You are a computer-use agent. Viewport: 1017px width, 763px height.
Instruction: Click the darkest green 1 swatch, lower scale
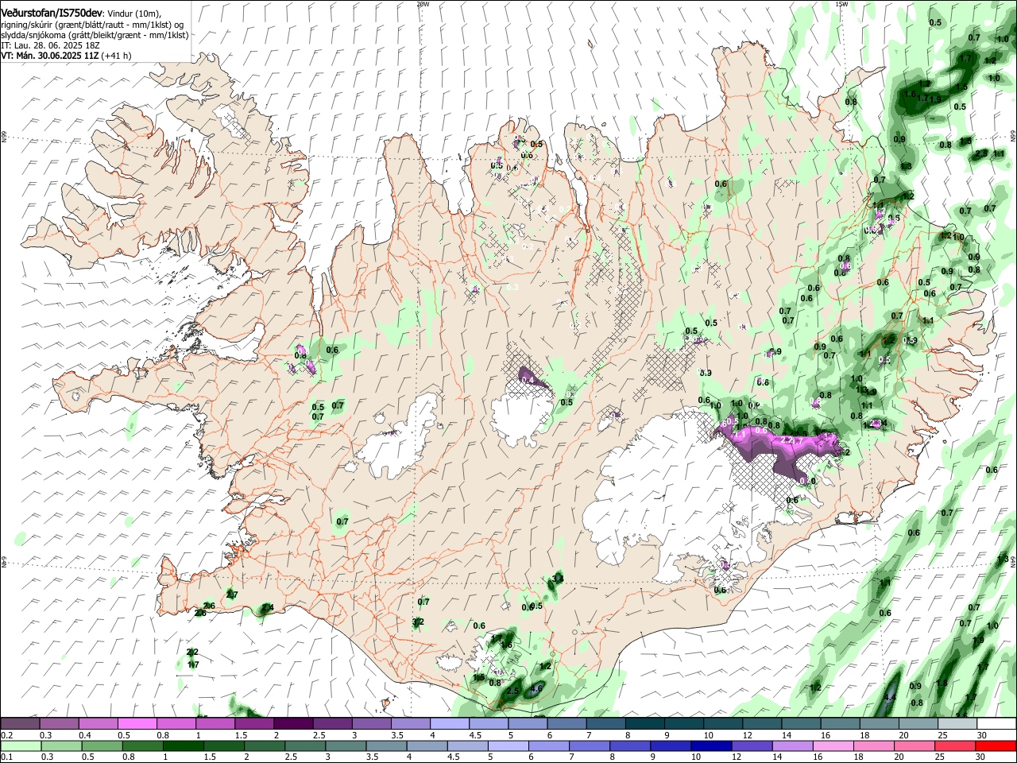pos(183,746)
